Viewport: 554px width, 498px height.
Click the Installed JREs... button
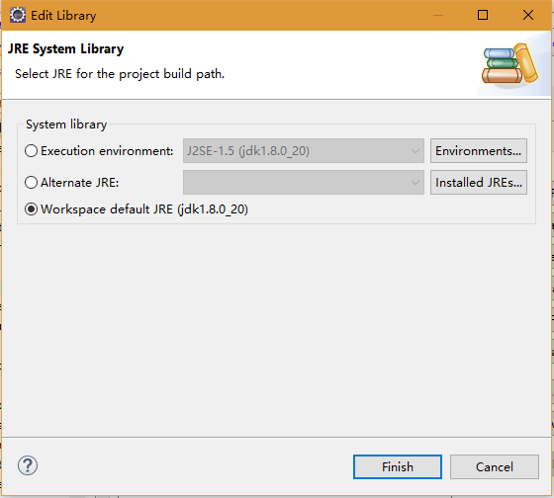479,183
